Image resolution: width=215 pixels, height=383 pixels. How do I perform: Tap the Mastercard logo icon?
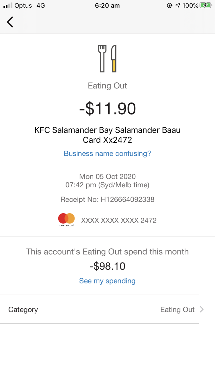[66, 220]
